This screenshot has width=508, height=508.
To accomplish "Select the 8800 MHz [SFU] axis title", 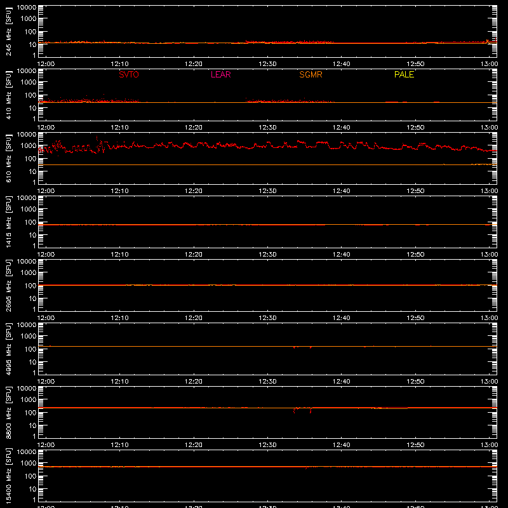I will click(x=8, y=412).
